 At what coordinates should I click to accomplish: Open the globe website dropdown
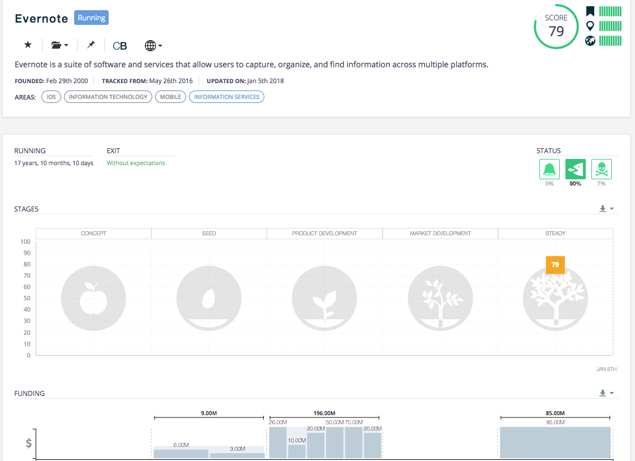(153, 46)
